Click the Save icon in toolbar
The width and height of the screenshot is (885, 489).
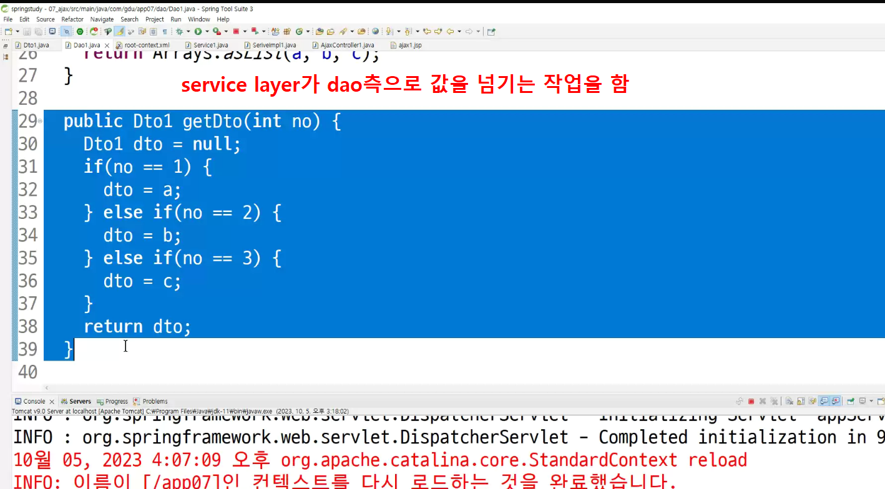coord(26,31)
